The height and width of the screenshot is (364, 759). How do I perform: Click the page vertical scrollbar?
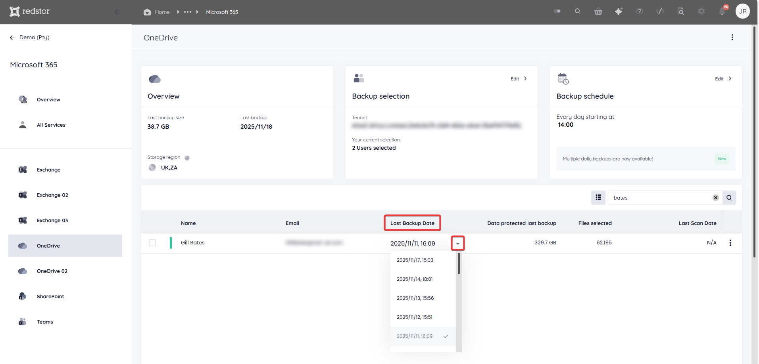pyautogui.click(x=754, y=143)
